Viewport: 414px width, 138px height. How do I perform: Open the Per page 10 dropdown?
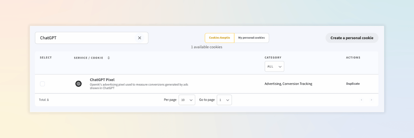point(187,100)
